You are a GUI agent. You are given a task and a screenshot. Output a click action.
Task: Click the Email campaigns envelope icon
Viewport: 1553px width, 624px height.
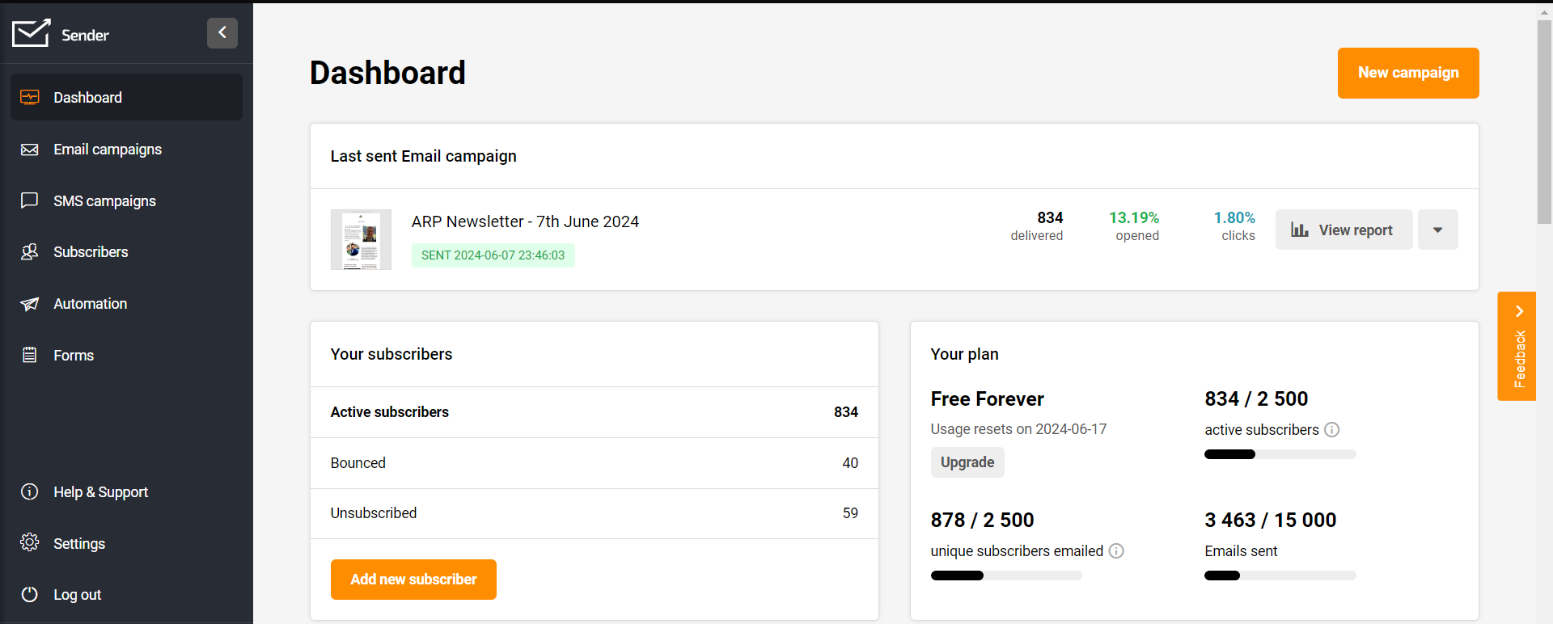[x=30, y=150]
